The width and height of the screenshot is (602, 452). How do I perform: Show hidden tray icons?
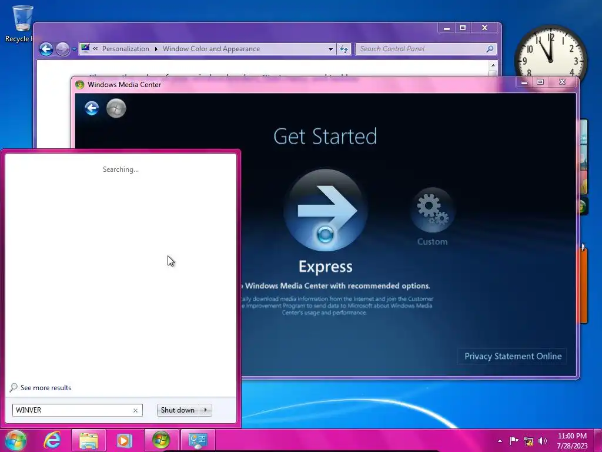click(x=500, y=441)
